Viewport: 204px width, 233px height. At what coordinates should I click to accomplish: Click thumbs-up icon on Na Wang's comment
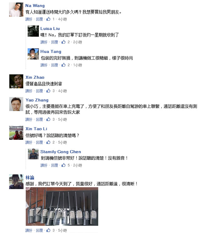point(48,19)
